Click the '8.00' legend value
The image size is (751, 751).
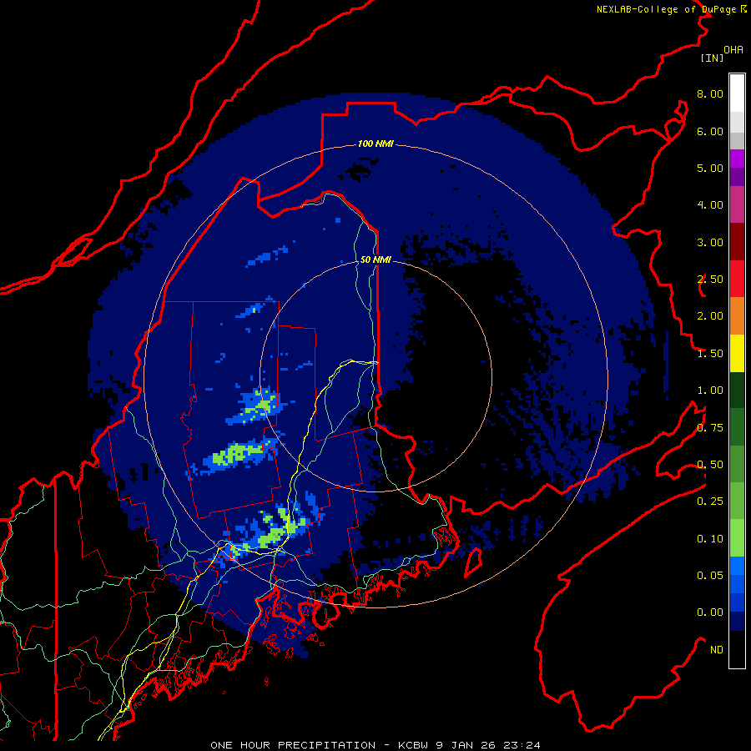[710, 93]
